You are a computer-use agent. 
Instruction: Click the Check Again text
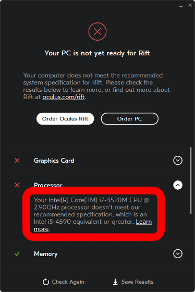68,282
